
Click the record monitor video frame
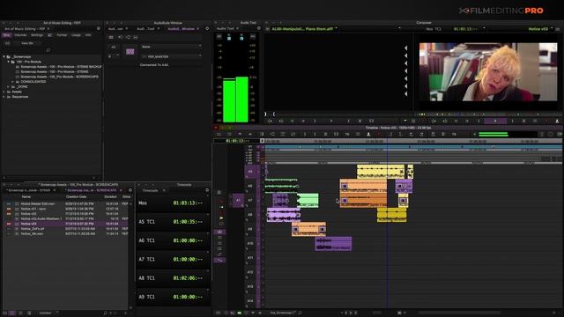(x=487, y=72)
